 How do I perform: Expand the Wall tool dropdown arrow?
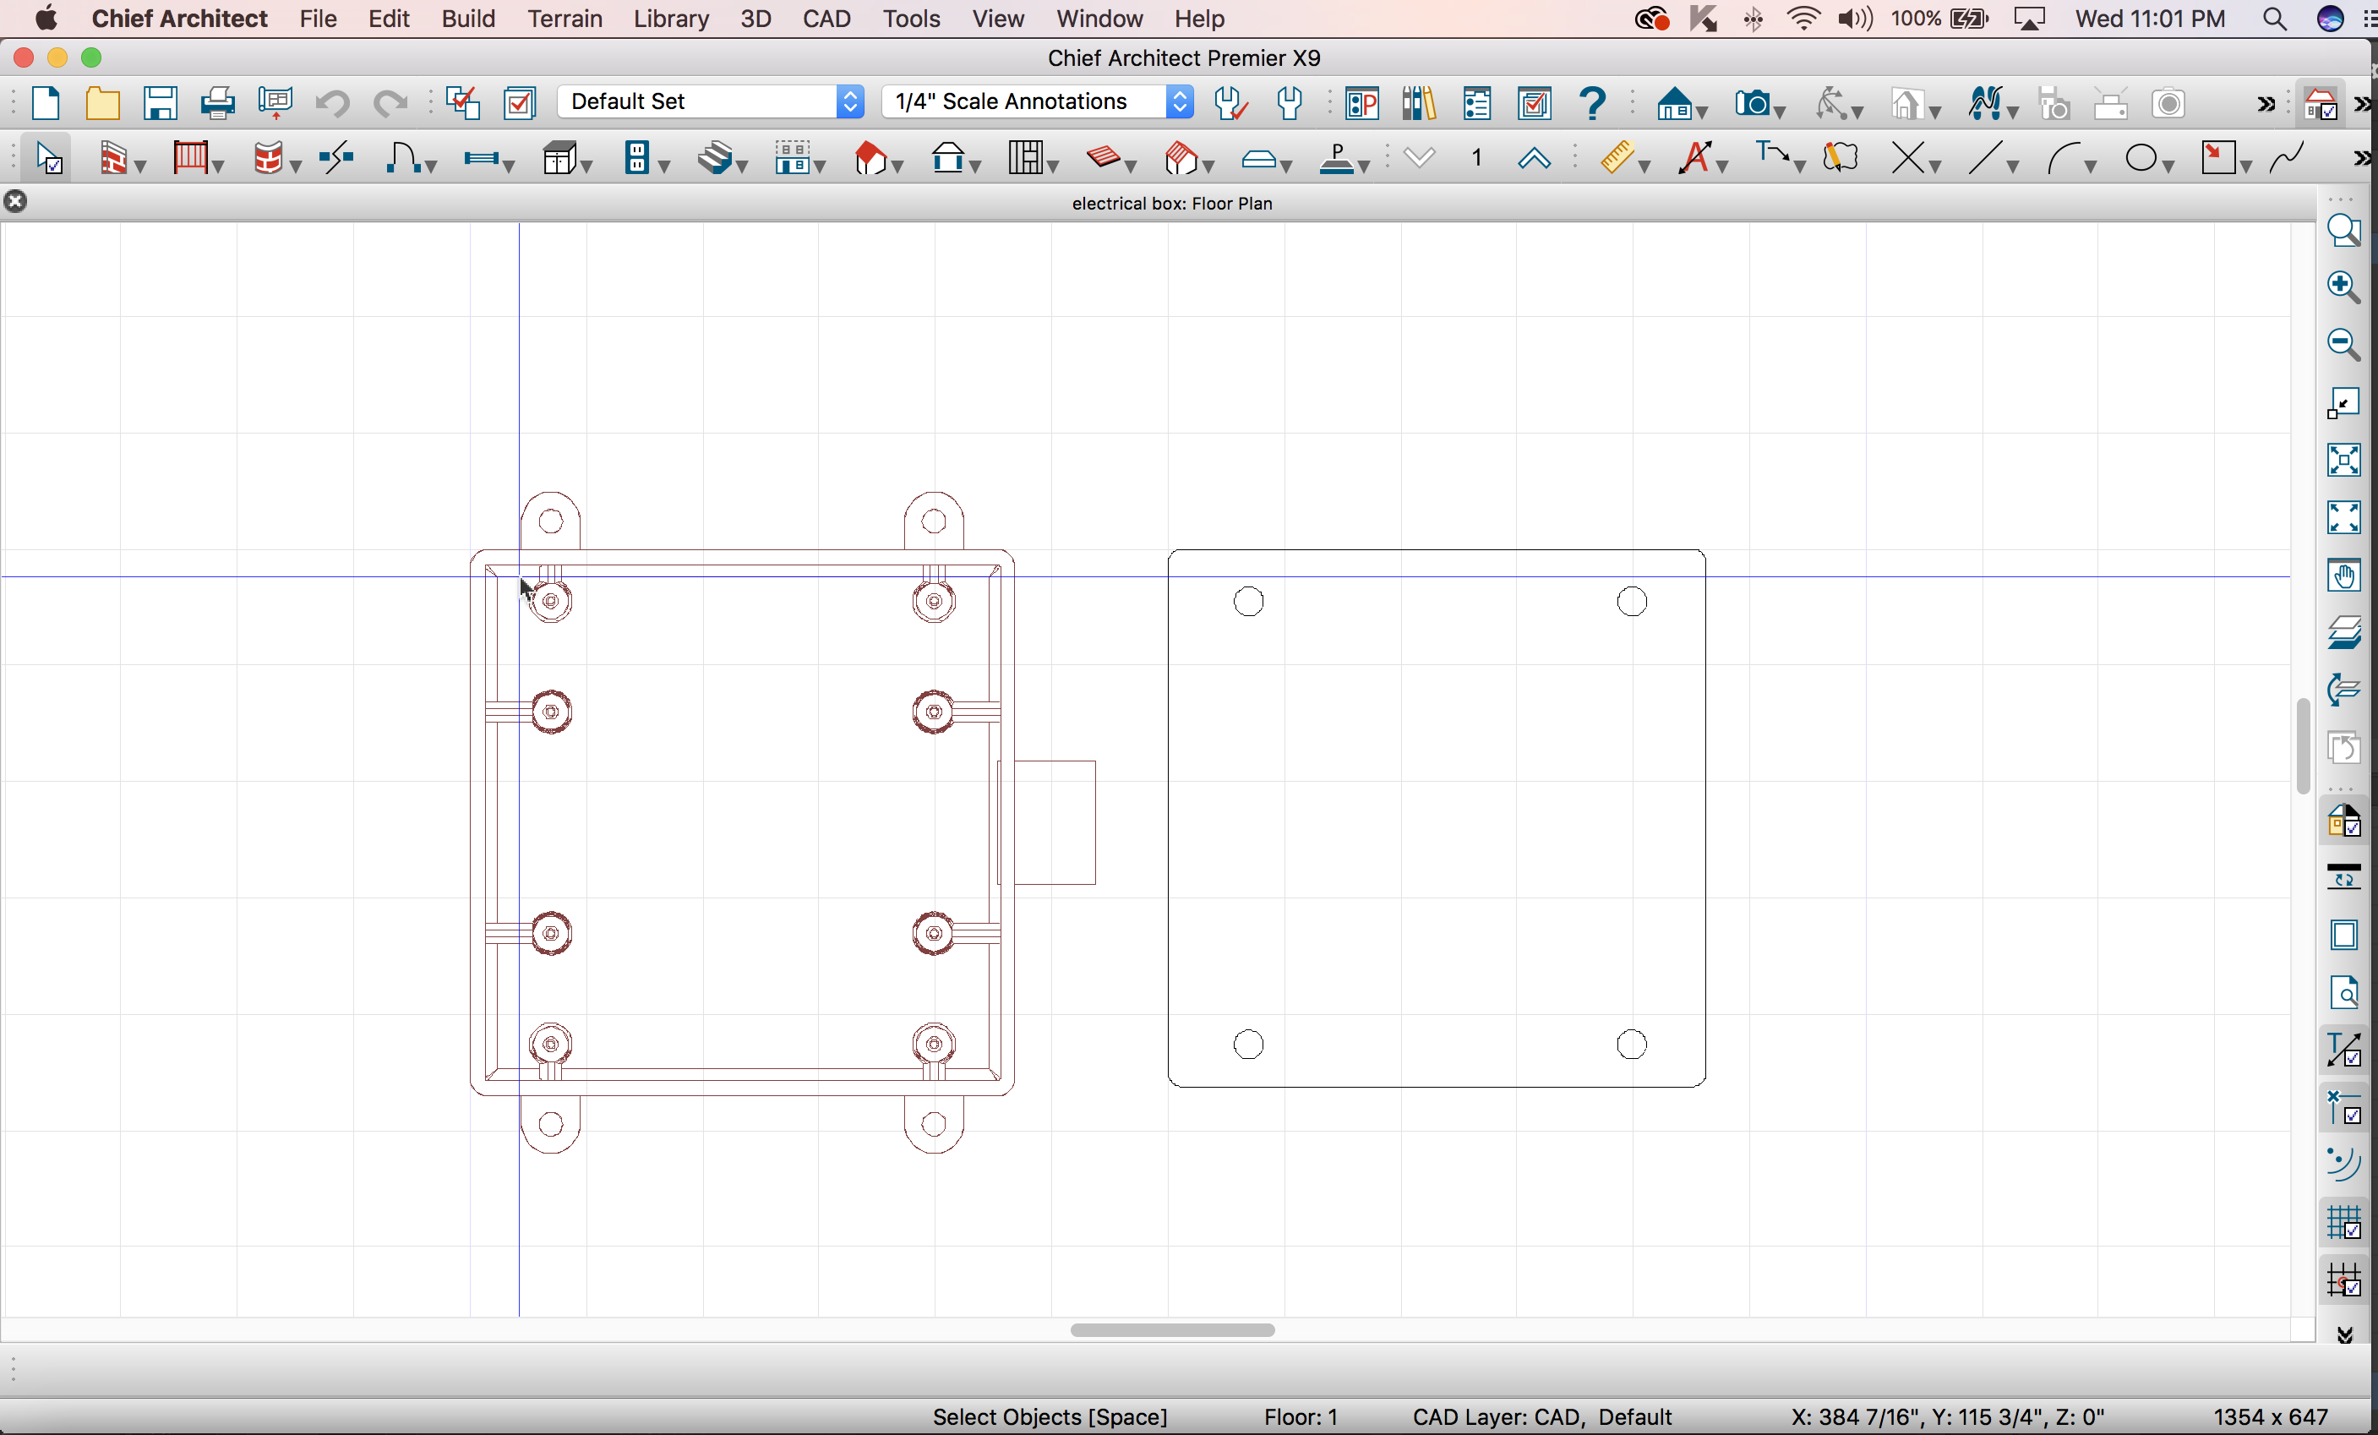click(142, 166)
